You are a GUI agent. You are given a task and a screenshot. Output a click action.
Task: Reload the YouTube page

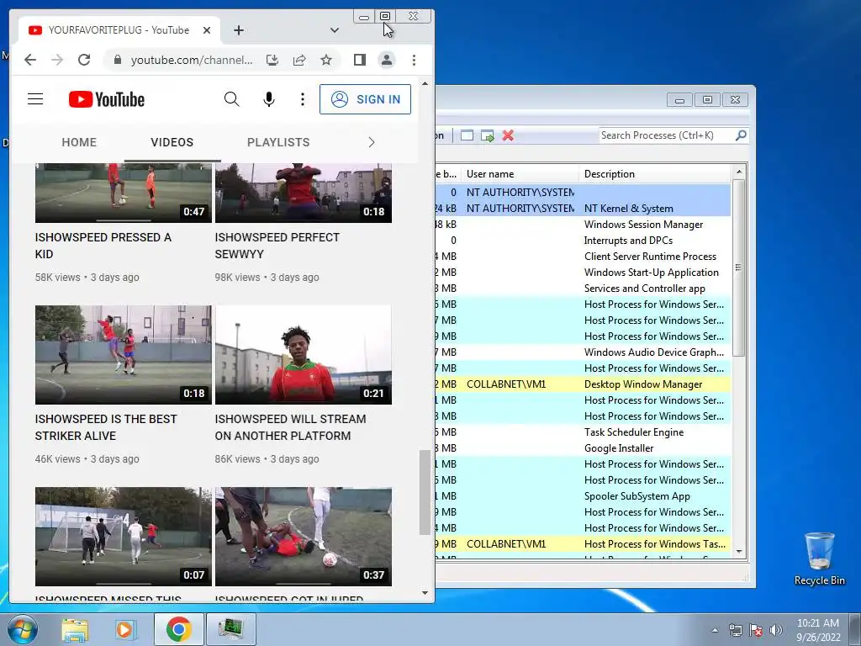point(84,60)
